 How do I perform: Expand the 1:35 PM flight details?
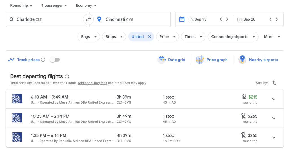click(274, 137)
